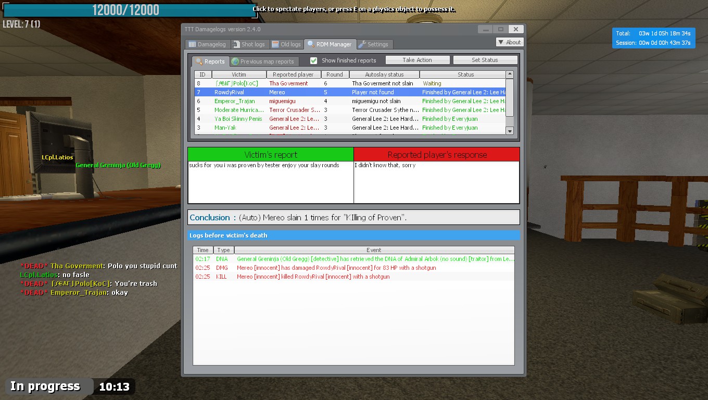Click inside the Reported player's response box

pyautogui.click(x=436, y=182)
